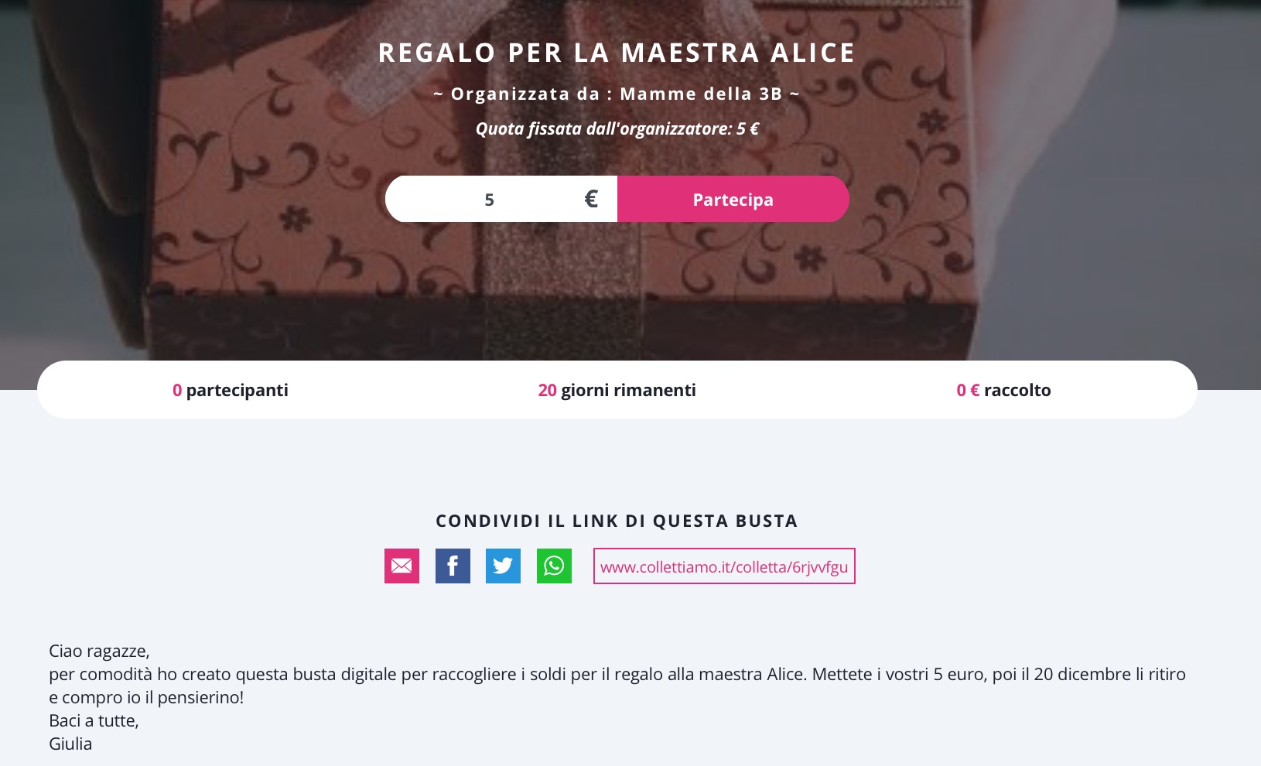Focus the contribution amount field showing 5

[489, 199]
